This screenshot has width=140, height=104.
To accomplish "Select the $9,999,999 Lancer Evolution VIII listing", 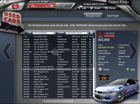I will (x=57, y=52).
